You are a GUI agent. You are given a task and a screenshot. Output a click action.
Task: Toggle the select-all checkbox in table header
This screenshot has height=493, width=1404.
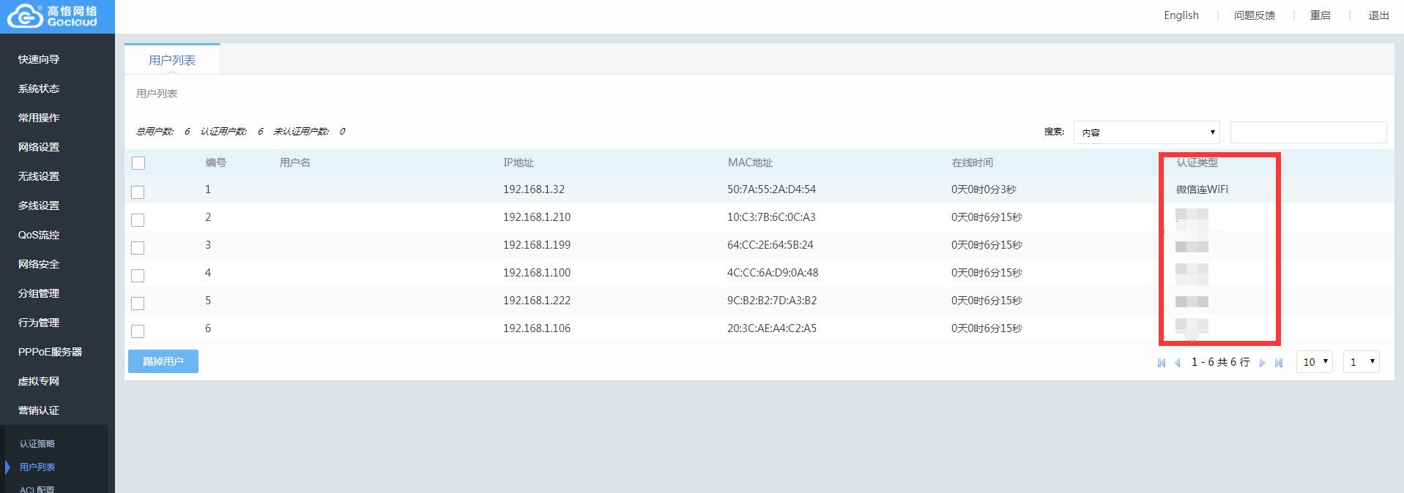138,163
